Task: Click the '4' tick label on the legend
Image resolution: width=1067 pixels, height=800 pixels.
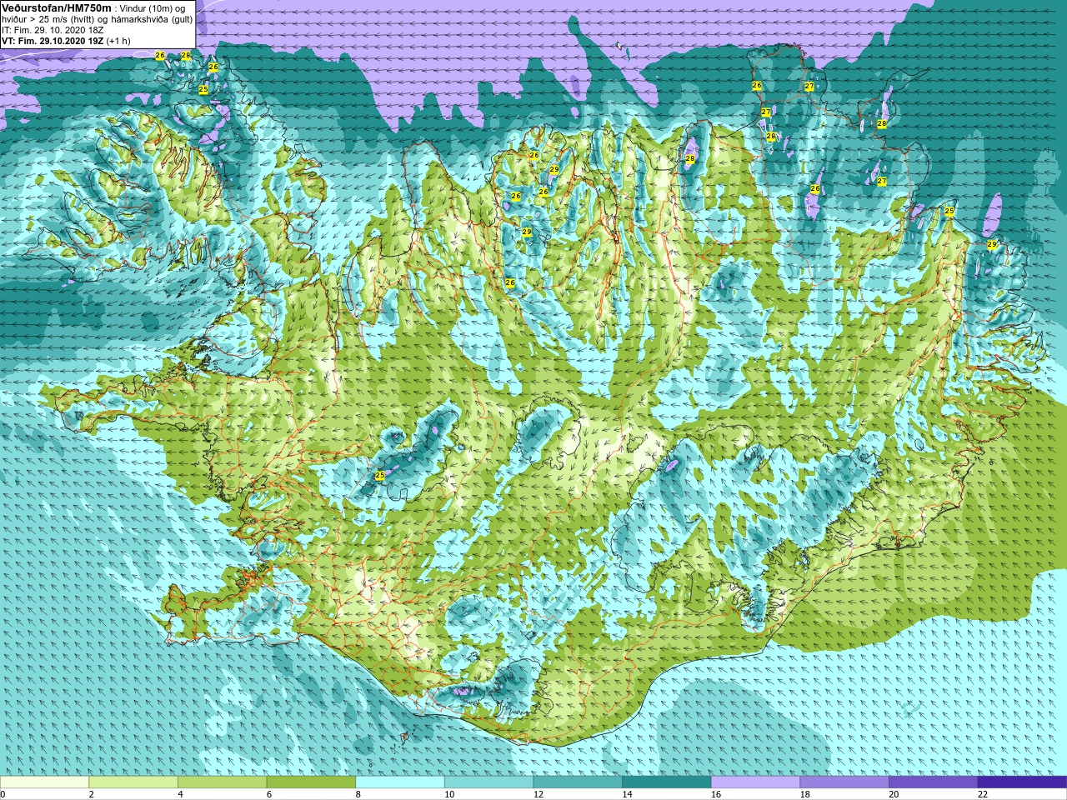Action: [180, 794]
